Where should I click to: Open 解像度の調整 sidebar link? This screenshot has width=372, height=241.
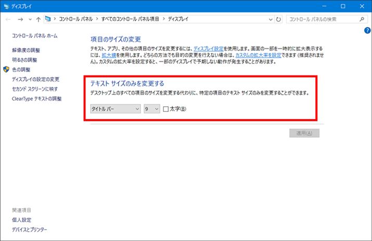tap(26, 50)
